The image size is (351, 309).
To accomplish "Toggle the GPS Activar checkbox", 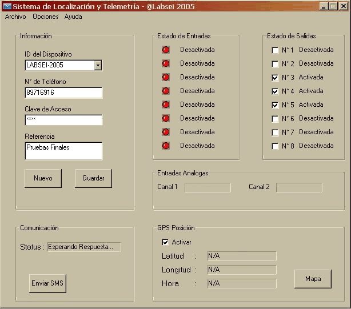I will pyautogui.click(x=166, y=242).
